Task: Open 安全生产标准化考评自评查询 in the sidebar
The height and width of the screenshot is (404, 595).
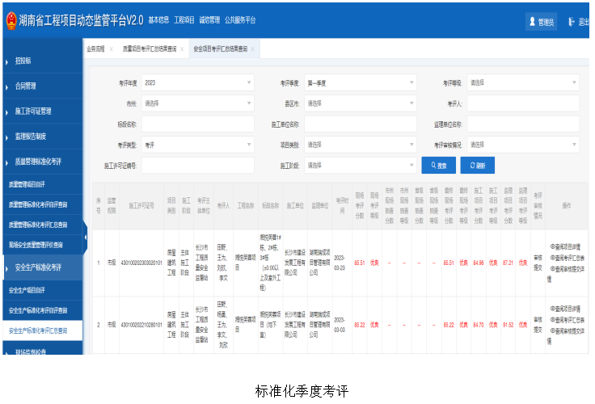Action: (x=43, y=310)
